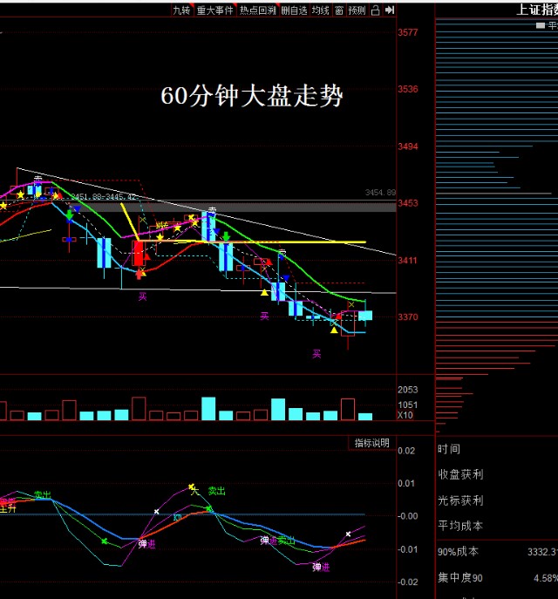Screen dimensions: 558x599
Task: Toggle 均线 moving average display
Action: (x=320, y=10)
